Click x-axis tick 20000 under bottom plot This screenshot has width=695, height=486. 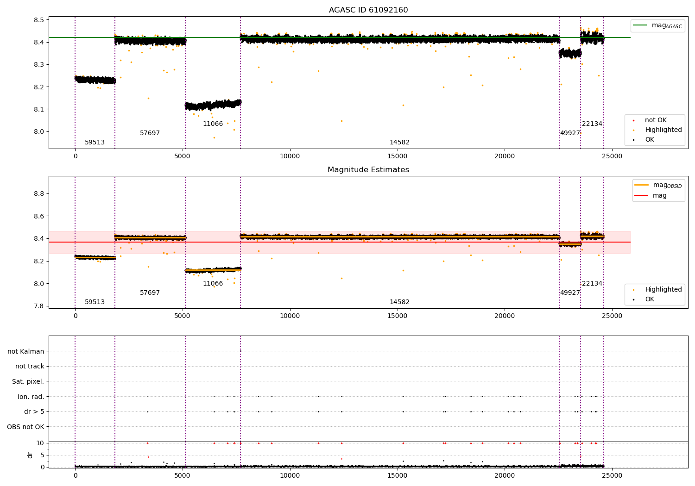click(504, 475)
